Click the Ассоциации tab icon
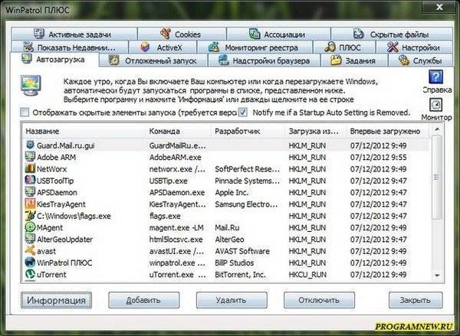Screen dimensions: 460x336 tap(255, 34)
